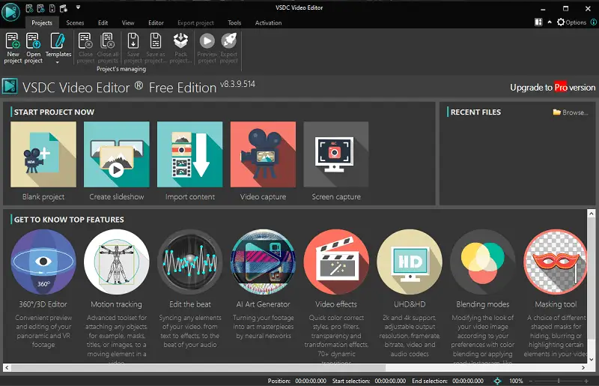The height and width of the screenshot is (386, 599).
Task: Click the End selection time value
Action: pos(468,381)
